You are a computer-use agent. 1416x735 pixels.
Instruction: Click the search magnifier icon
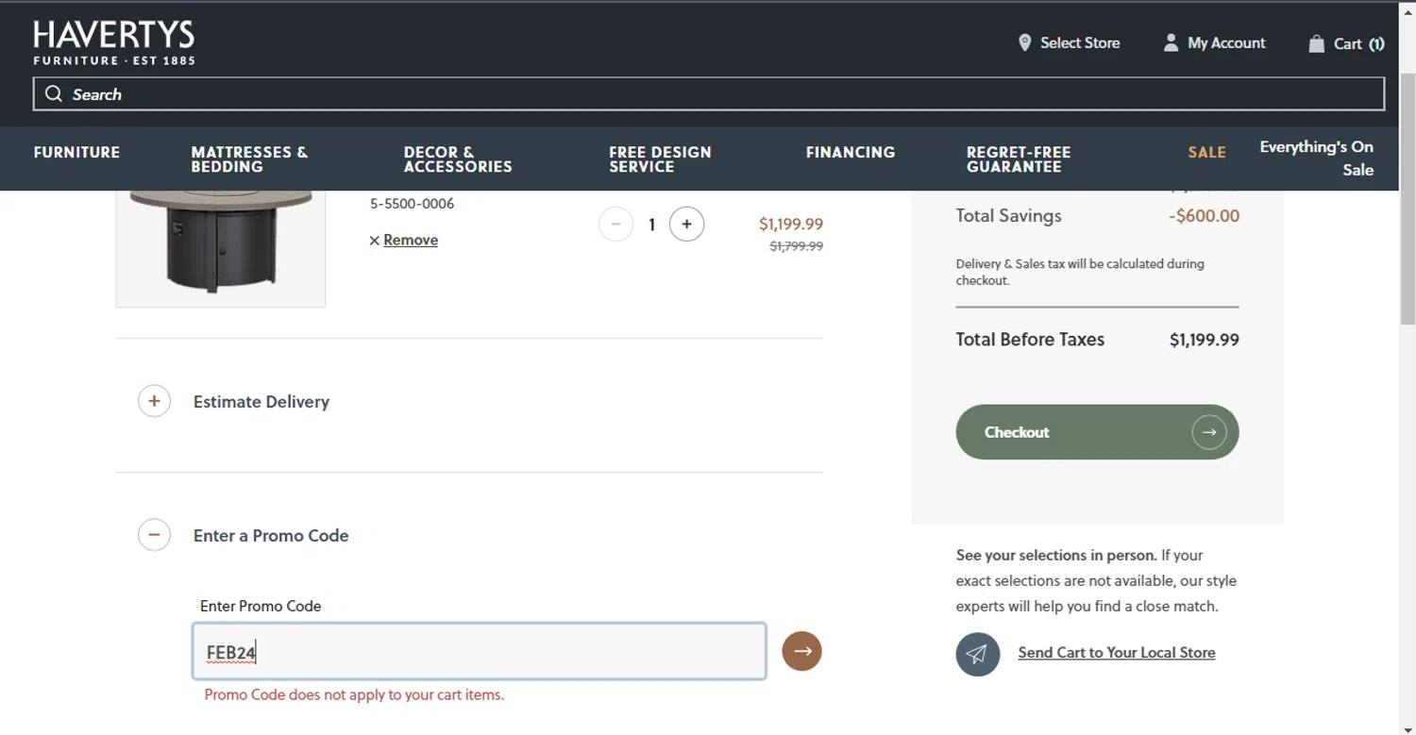[54, 93]
